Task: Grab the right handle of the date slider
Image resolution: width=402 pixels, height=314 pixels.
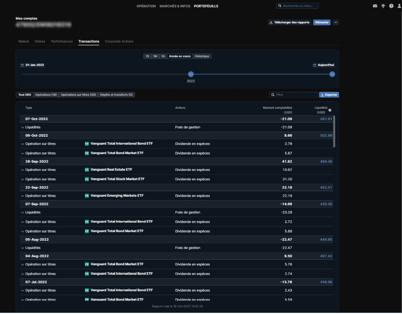Action: tap(332, 74)
